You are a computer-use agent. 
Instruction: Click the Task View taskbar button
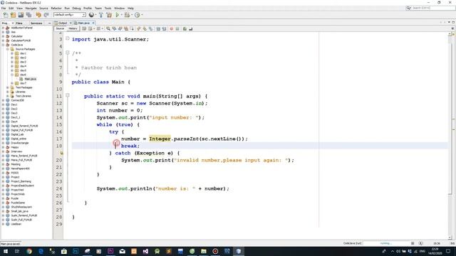coord(17,251)
